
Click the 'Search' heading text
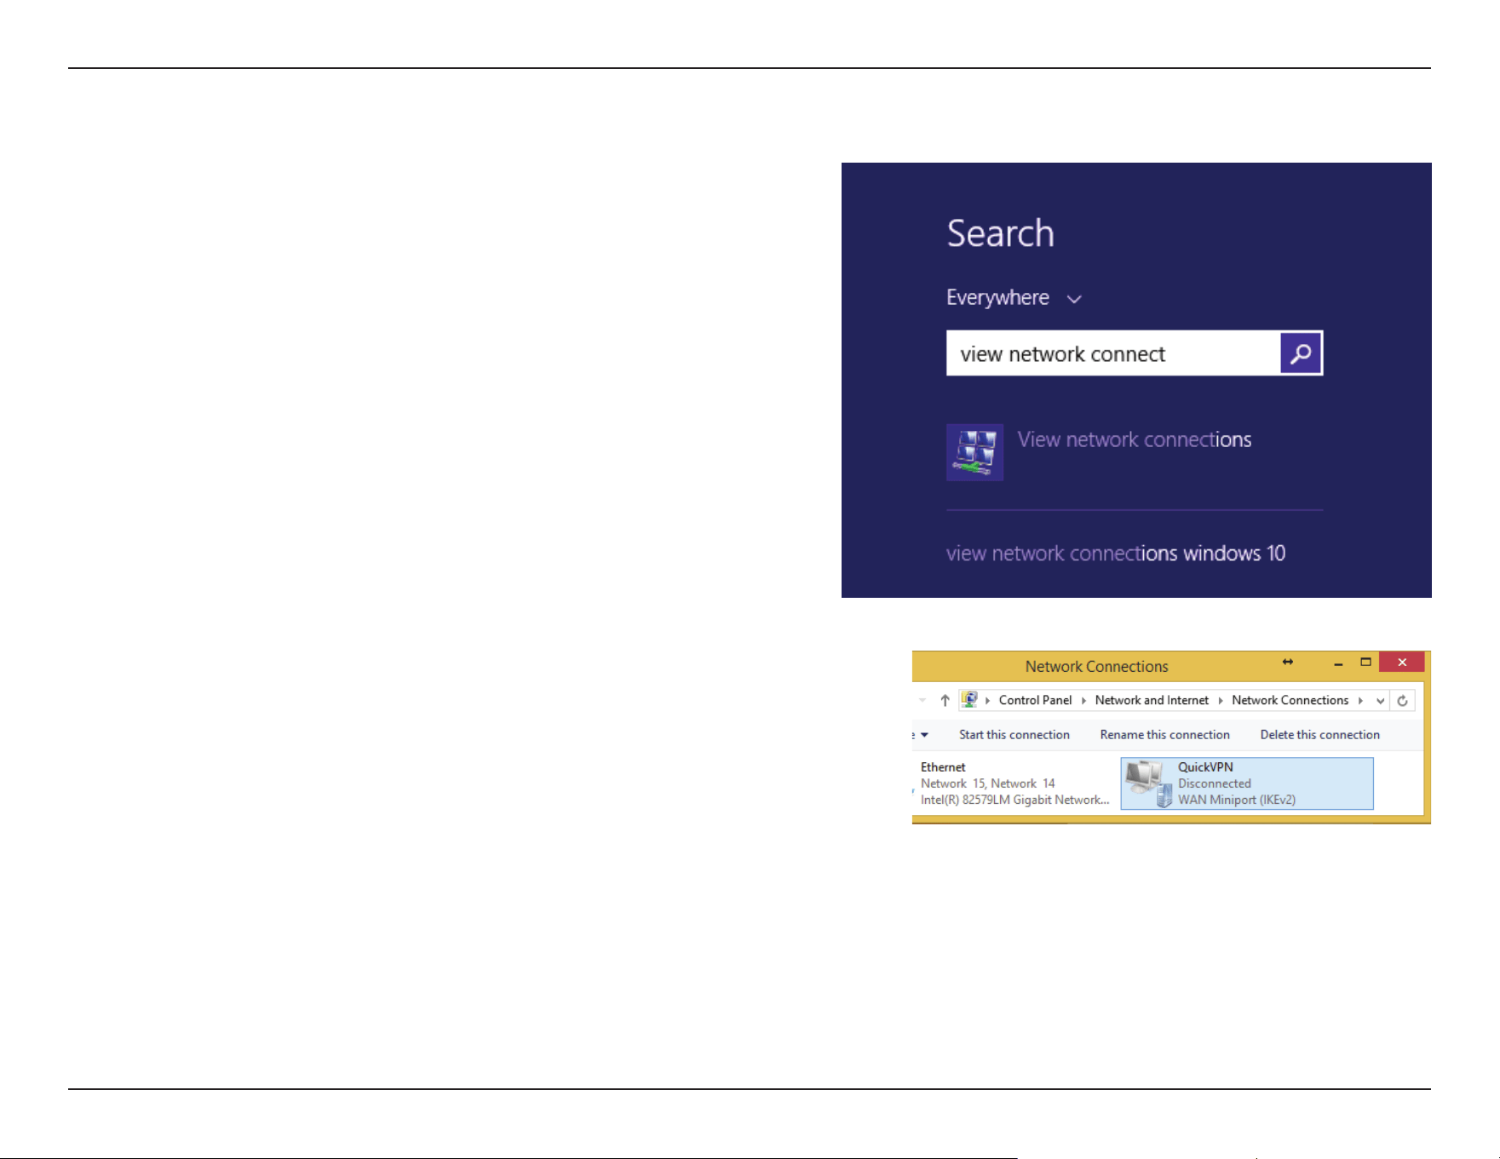click(x=1000, y=233)
